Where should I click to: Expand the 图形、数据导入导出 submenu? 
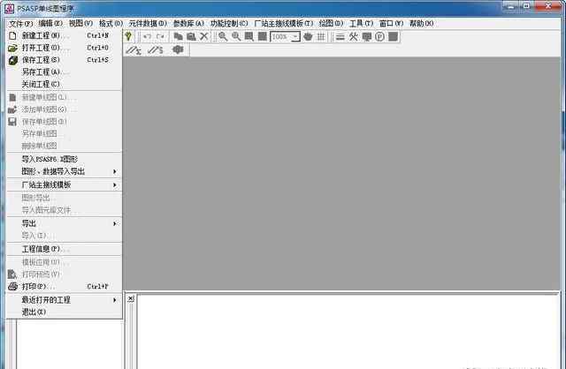[x=65, y=171]
